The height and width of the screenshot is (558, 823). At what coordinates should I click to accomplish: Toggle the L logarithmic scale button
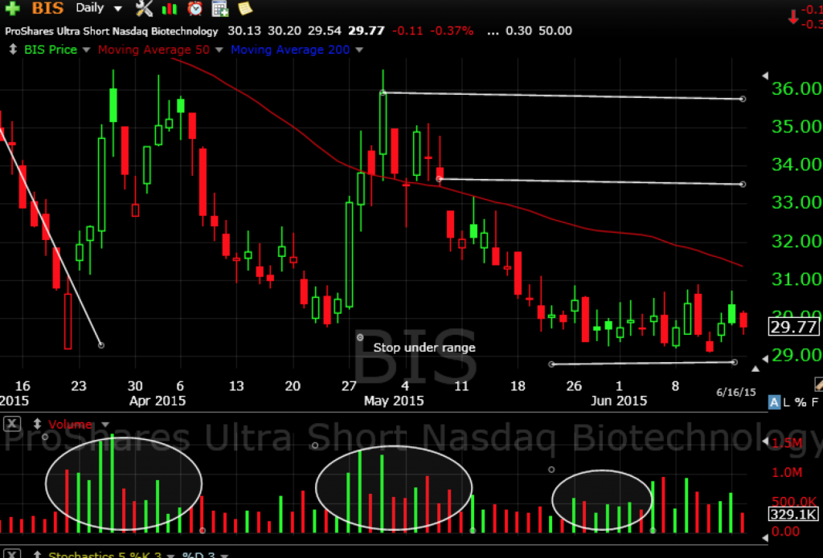coord(786,402)
